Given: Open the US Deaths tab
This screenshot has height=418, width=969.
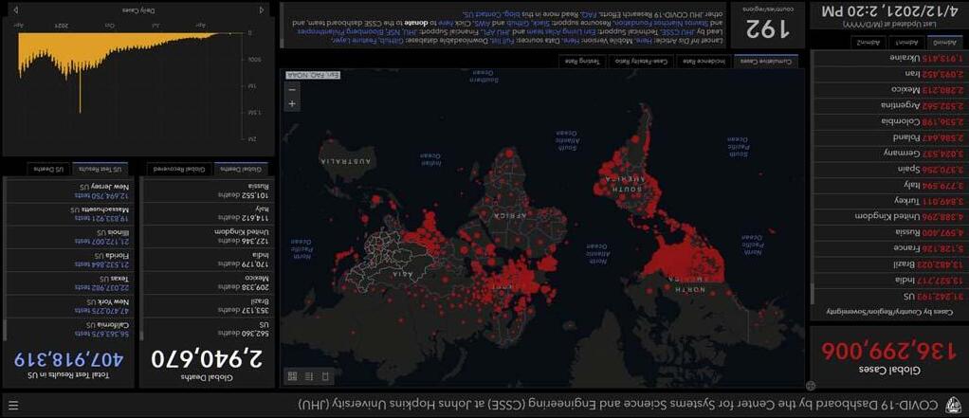Looking at the screenshot, I should 48,169.
